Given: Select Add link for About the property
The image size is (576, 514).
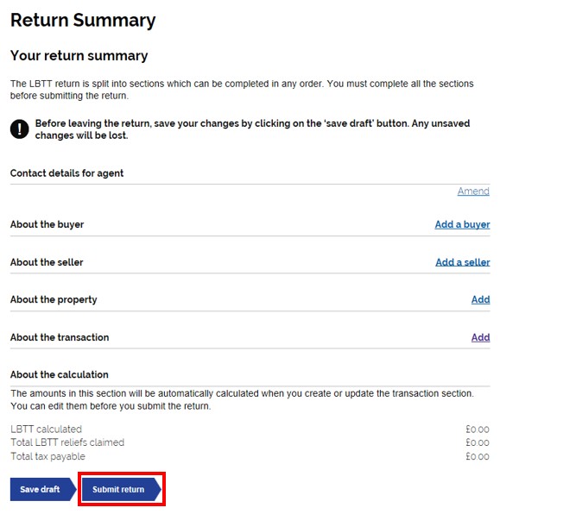Looking at the screenshot, I should click(x=480, y=299).
